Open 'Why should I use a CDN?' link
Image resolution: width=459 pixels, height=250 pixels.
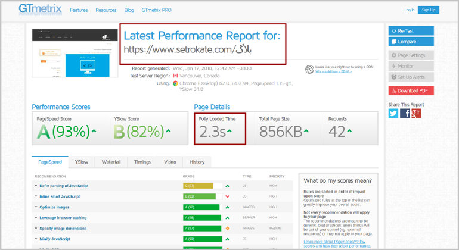coord(333,71)
